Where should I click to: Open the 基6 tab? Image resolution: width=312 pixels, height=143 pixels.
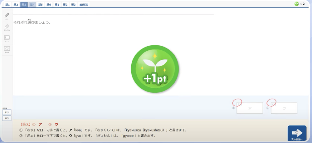[48, 5]
